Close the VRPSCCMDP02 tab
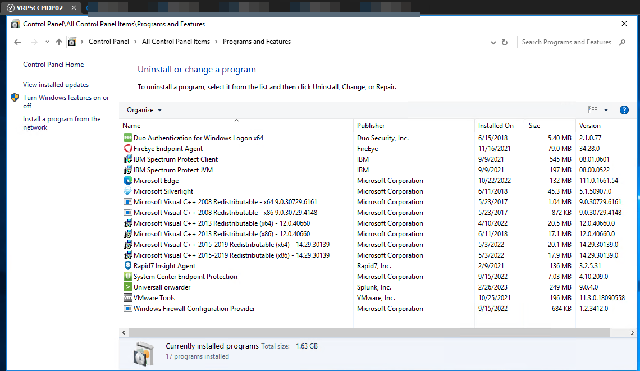 (x=74, y=8)
